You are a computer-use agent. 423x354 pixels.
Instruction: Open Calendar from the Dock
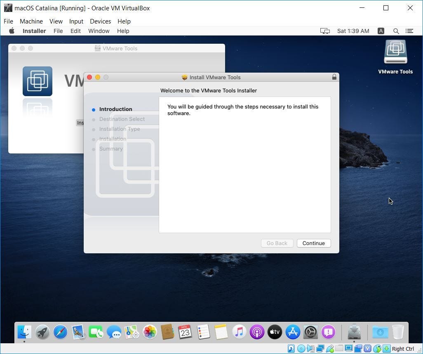coord(185,332)
